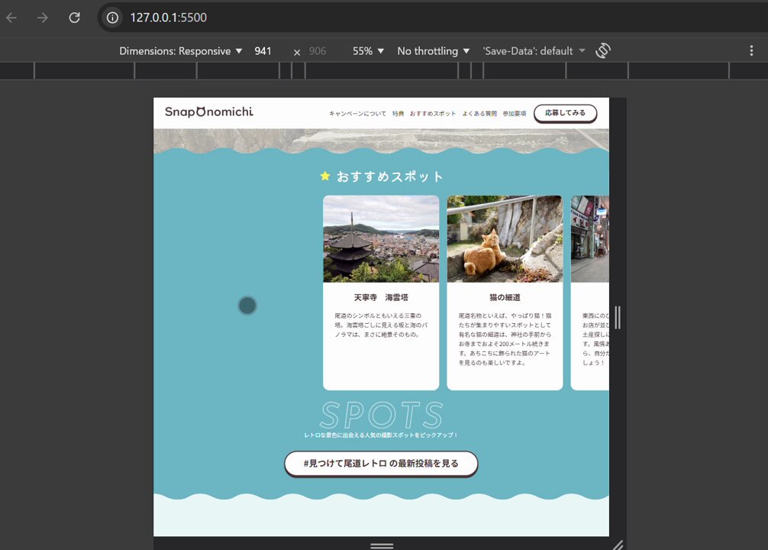This screenshot has height=550, width=768.
Task: Click the 応募してみる button
Action: 565,112
